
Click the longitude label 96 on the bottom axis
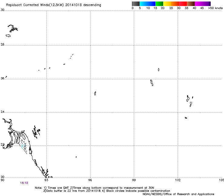click(90, 180)
